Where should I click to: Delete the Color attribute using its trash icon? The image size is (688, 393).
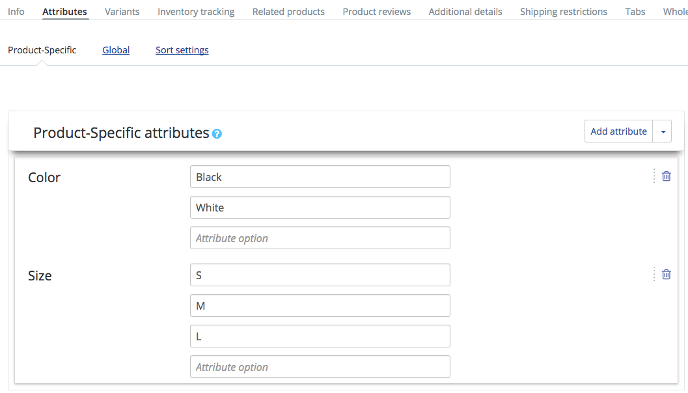[666, 176]
